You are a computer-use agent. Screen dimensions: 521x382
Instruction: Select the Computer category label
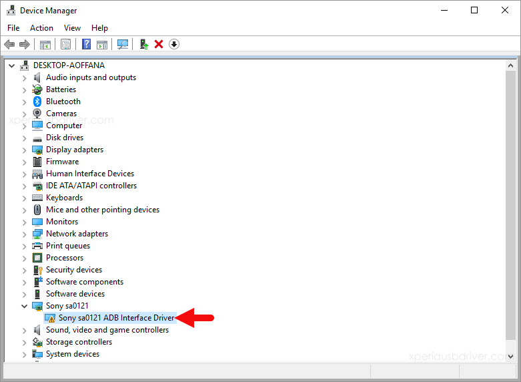pos(64,126)
